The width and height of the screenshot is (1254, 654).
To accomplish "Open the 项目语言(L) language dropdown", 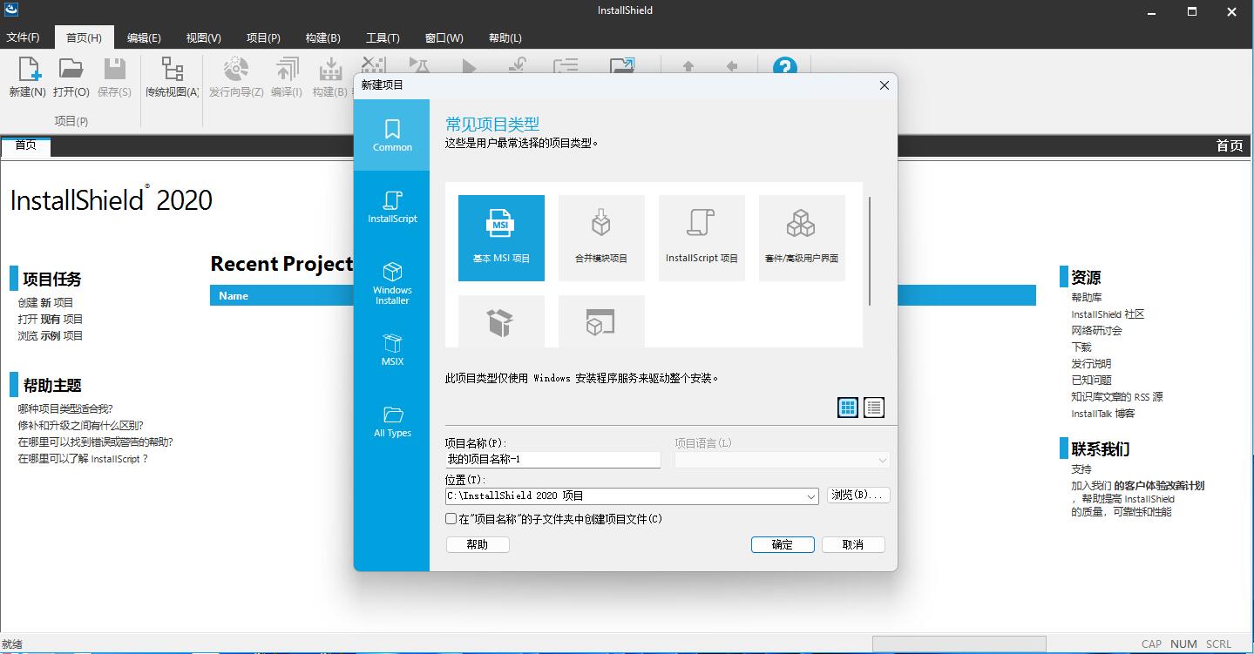I will pyautogui.click(x=783, y=460).
